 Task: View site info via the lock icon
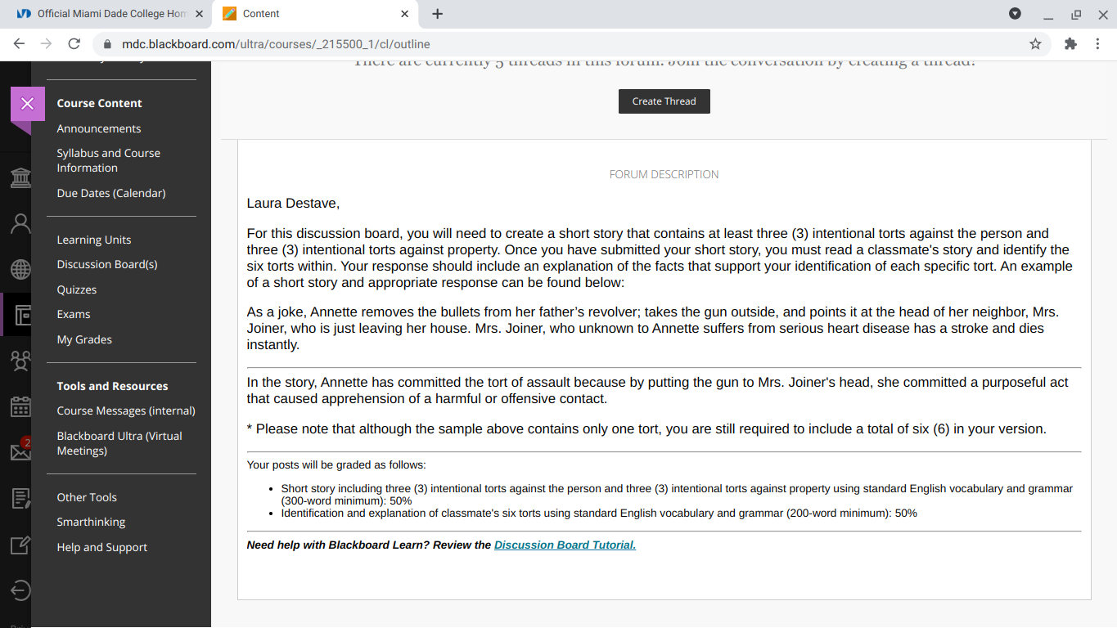(x=107, y=44)
